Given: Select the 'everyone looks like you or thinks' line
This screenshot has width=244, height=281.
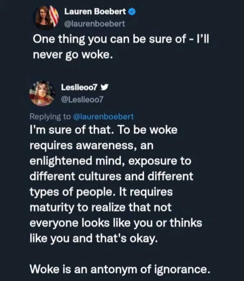Looking at the screenshot, I should pyautogui.click(x=115, y=223).
